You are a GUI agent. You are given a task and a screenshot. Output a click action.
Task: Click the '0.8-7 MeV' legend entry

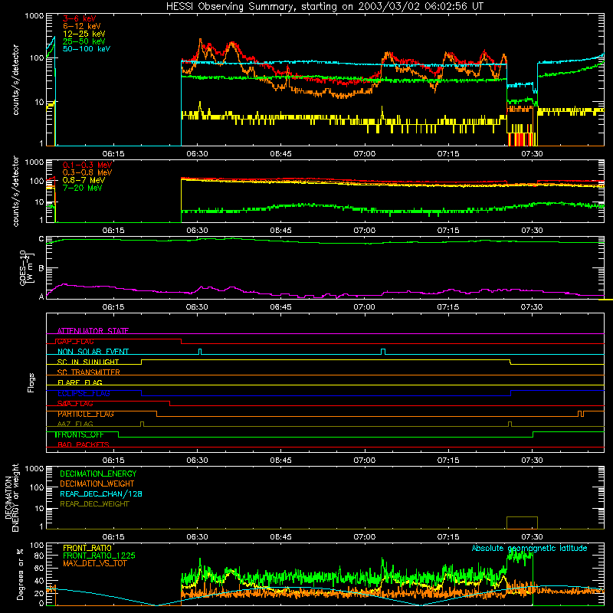tap(84, 180)
